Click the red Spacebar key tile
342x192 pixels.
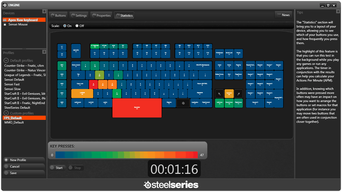click(137, 108)
